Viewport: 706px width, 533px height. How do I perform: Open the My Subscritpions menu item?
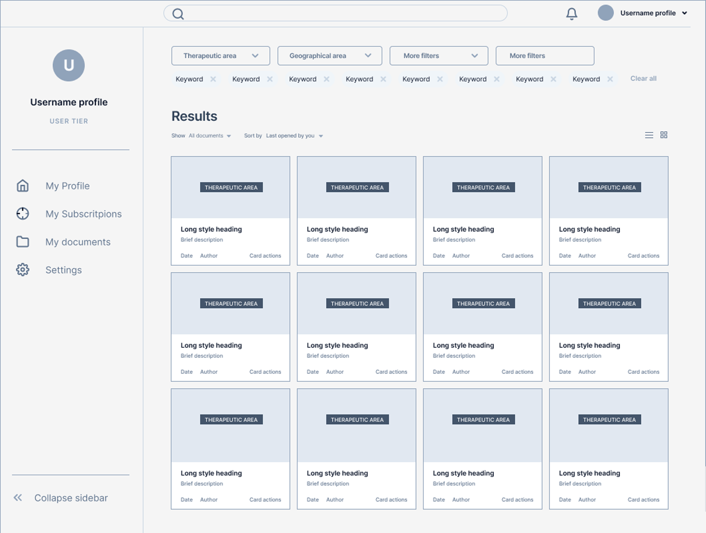click(84, 214)
